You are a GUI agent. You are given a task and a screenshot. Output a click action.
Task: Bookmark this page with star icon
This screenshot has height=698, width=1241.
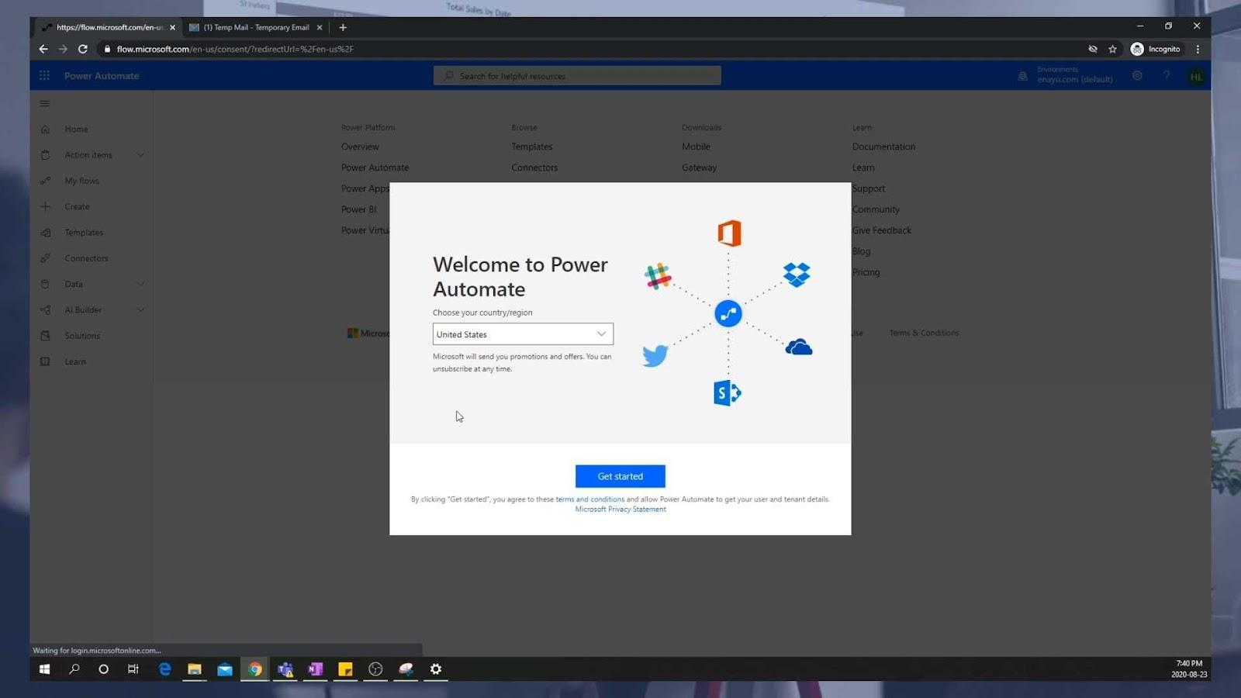point(1112,49)
